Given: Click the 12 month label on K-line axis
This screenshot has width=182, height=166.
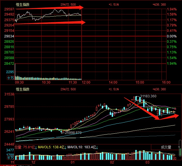Looking at the screenshot, I should tap(33, 162).
